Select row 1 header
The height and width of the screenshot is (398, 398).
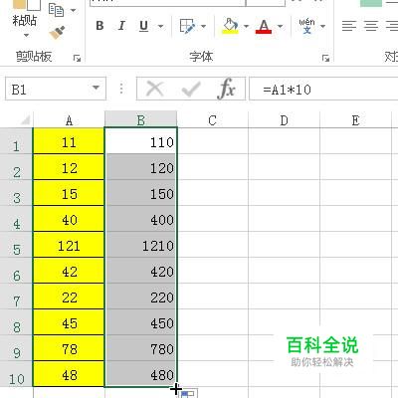16,141
